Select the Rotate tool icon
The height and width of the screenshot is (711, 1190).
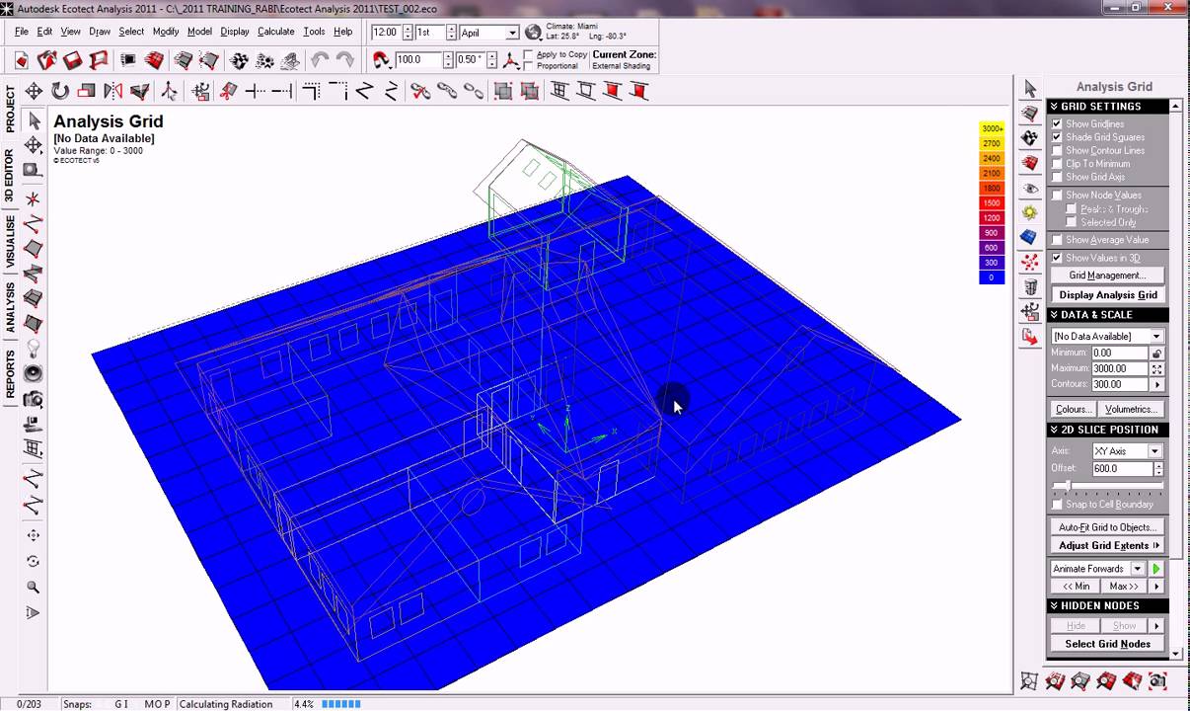click(x=60, y=91)
